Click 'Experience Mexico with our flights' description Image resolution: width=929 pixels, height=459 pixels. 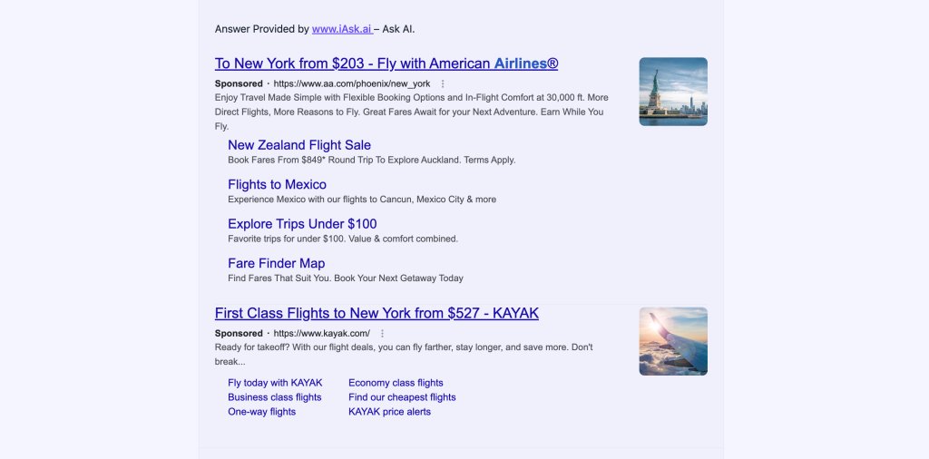point(362,200)
